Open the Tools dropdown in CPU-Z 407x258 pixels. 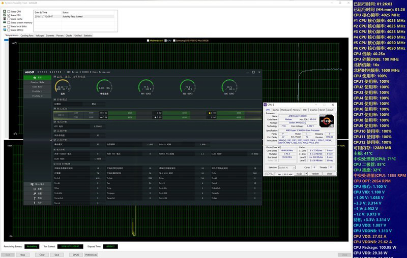pos(302,174)
